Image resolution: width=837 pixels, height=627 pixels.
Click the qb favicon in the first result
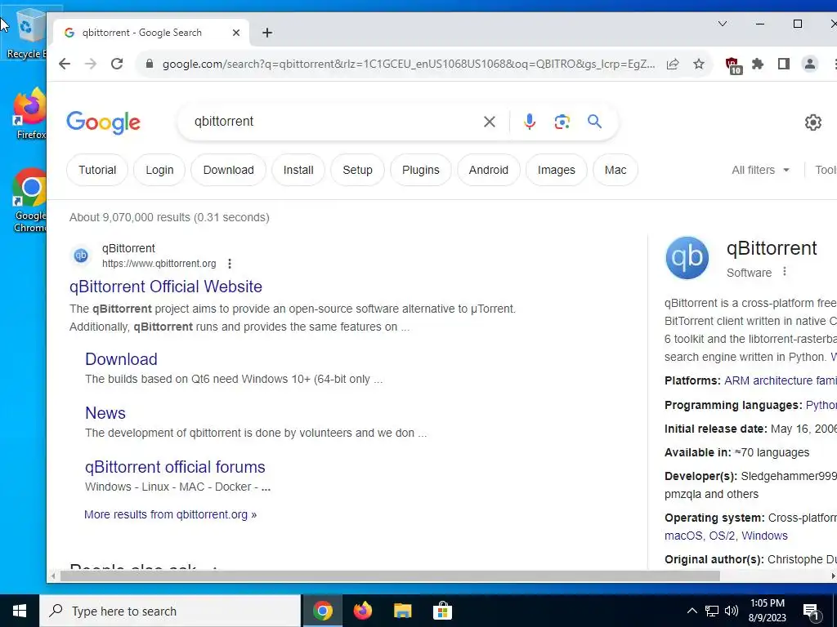pos(81,256)
